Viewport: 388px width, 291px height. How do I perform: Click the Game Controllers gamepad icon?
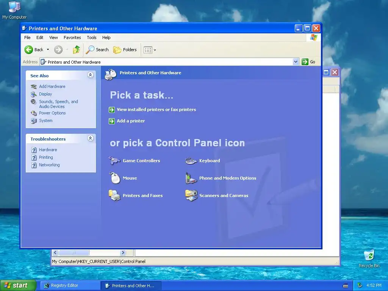[x=114, y=161]
